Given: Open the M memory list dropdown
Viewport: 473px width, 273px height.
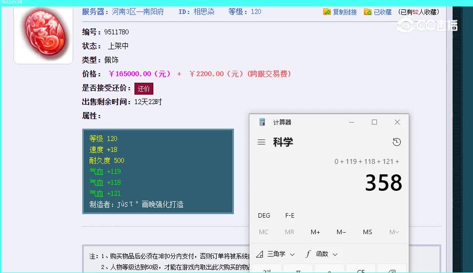Looking at the screenshot, I should (394, 232).
